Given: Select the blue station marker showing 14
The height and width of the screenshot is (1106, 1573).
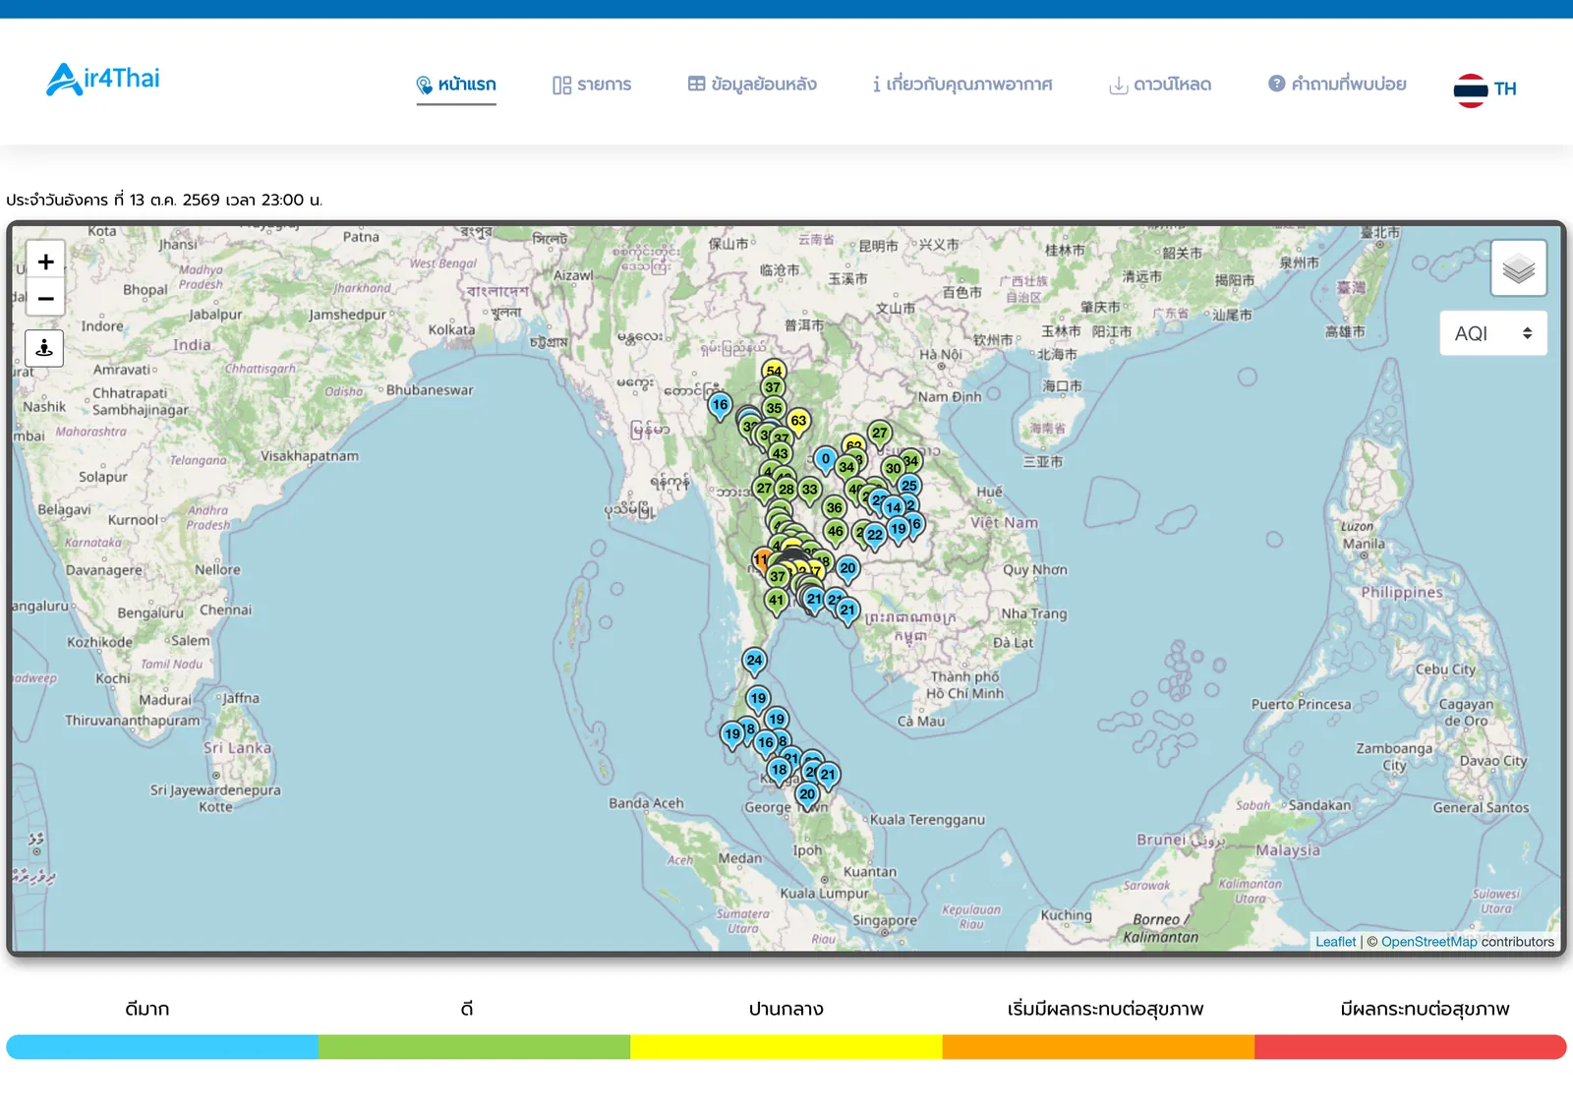Looking at the screenshot, I should pyautogui.click(x=893, y=509).
